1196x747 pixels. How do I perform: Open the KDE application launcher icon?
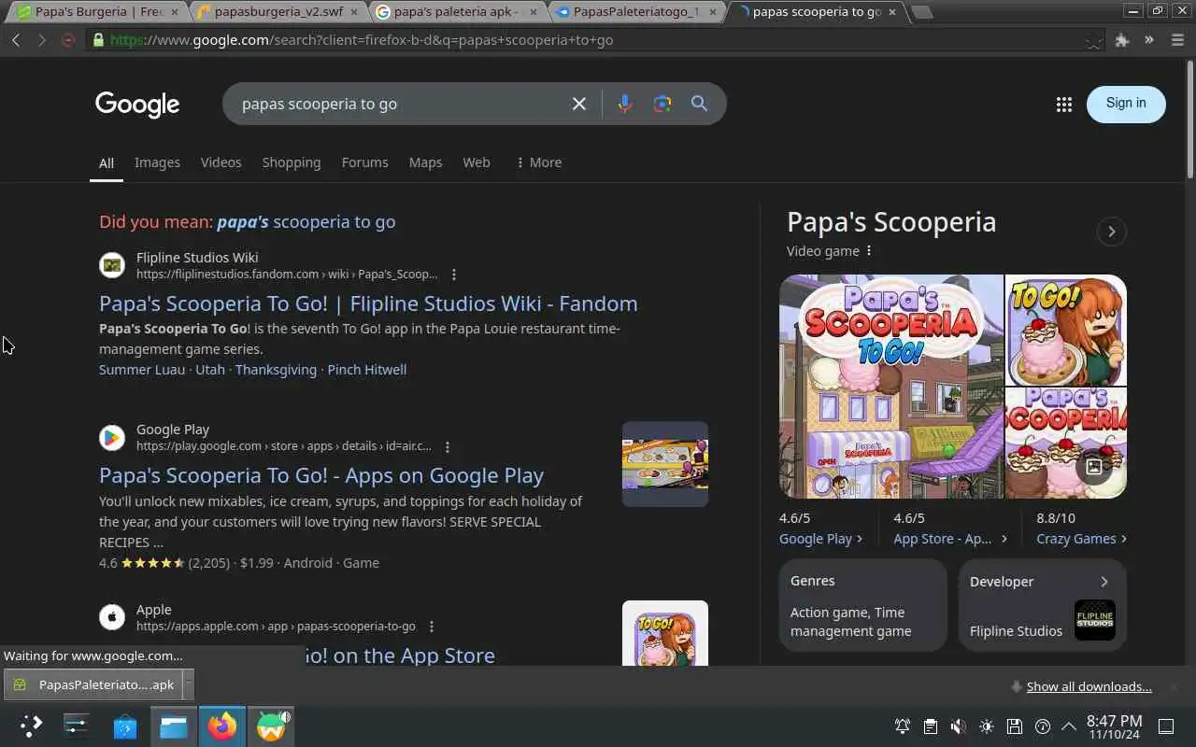31,726
